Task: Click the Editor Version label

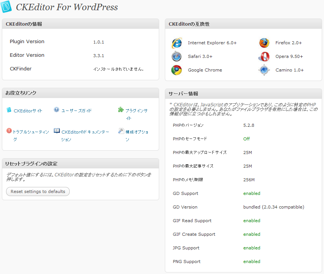Action: click(27, 55)
